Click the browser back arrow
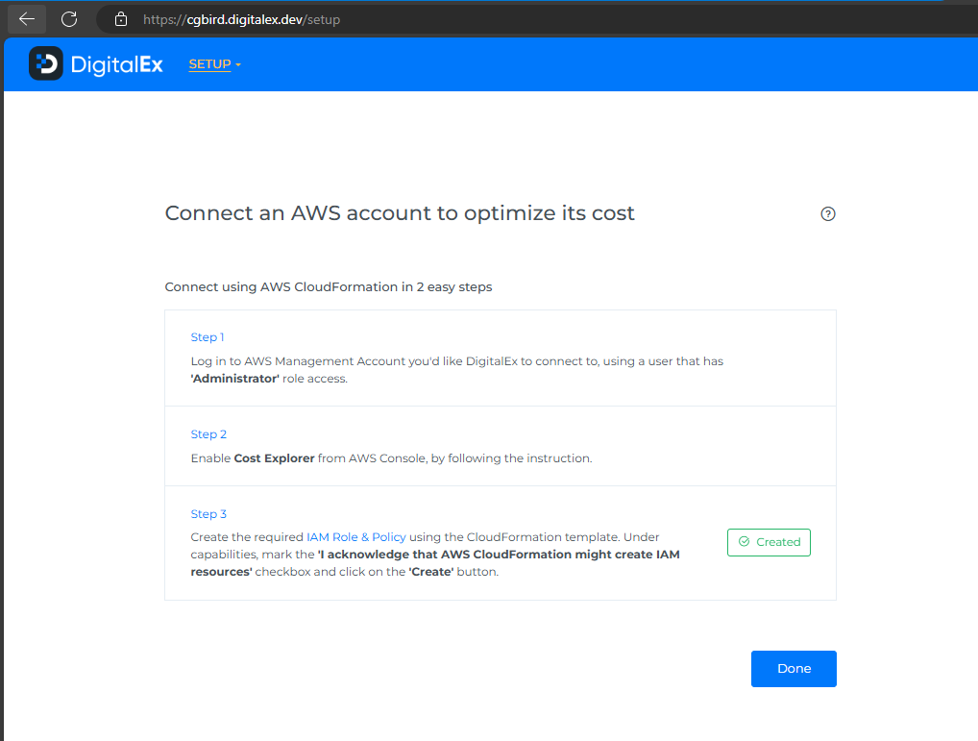 pos(27,19)
